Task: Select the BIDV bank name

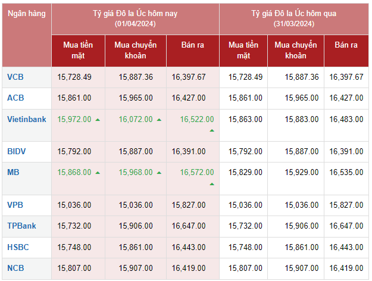Action: point(17,151)
